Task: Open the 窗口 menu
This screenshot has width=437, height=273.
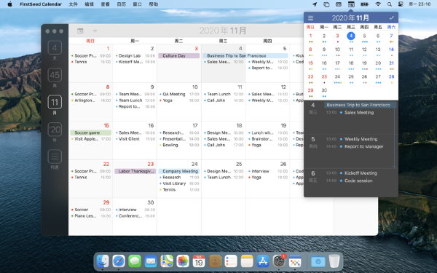Action: click(138, 4)
